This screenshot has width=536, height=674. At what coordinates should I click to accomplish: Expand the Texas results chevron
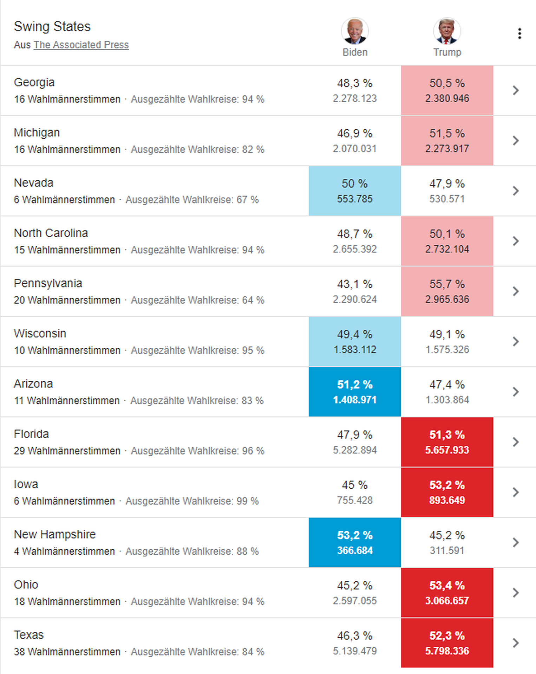(515, 643)
